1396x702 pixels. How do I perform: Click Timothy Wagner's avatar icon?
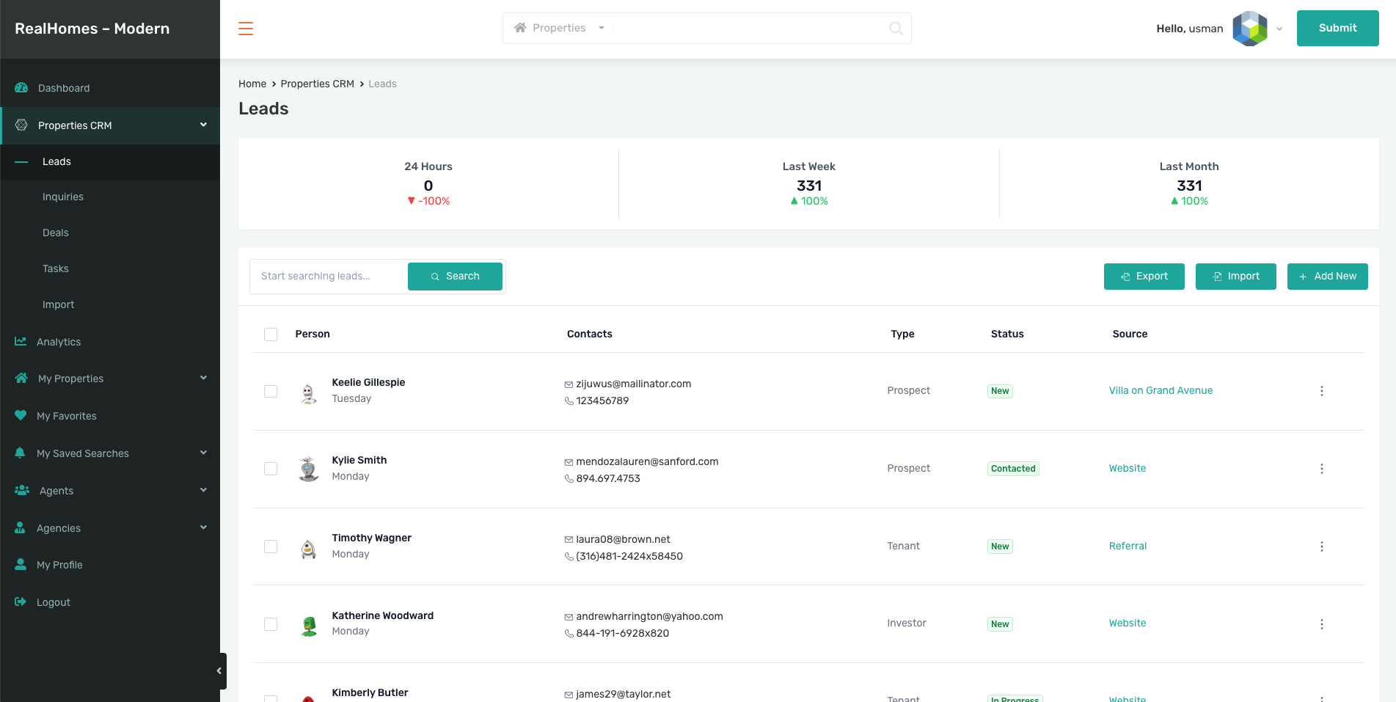tap(309, 548)
